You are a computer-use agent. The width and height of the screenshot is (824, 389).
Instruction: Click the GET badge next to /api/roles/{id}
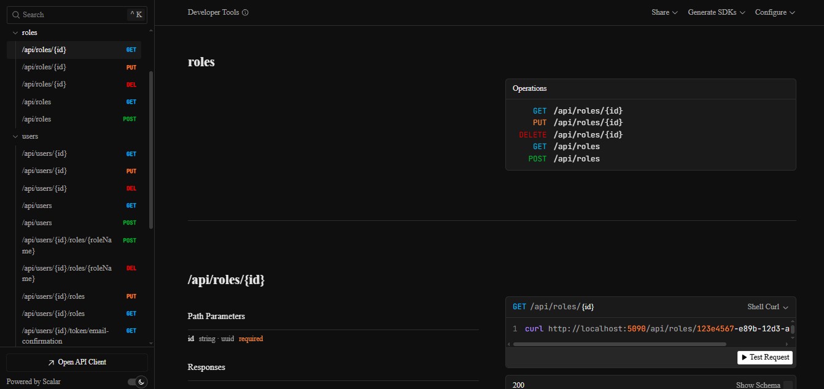coord(131,50)
